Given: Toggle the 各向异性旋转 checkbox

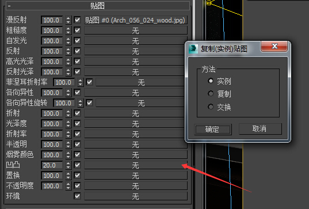Looking at the screenshot, I should [89, 102].
